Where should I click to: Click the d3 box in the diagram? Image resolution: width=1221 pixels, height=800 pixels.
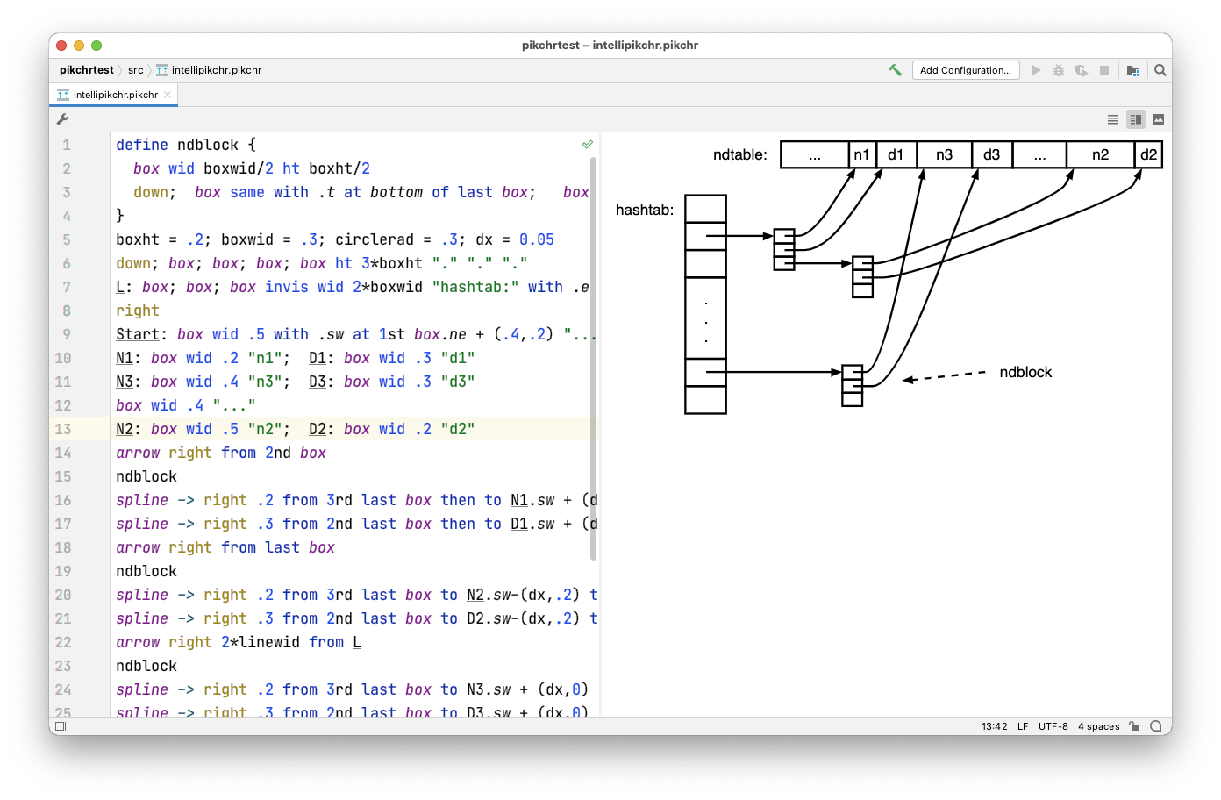click(x=992, y=155)
